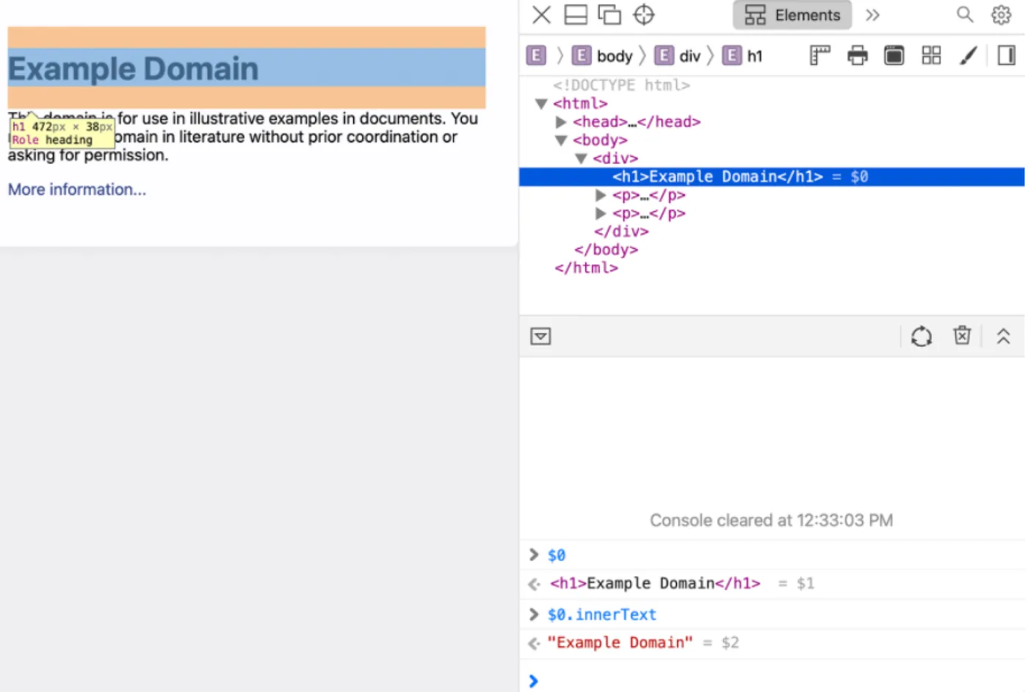Open the inspector search icon
Image resolution: width=1028 pixels, height=692 pixels.
pyautogui.click(x=965, y=15)
